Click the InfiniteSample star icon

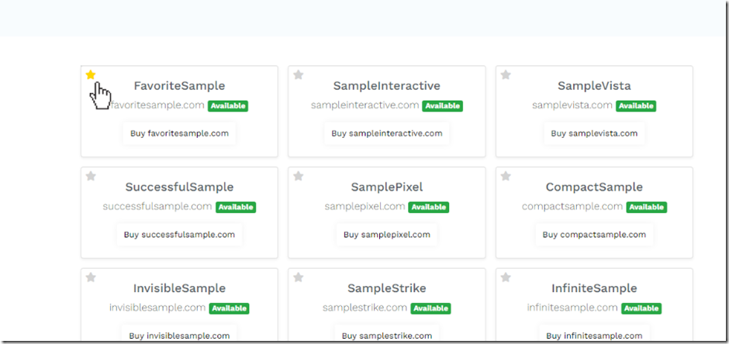tap(506, 277)
